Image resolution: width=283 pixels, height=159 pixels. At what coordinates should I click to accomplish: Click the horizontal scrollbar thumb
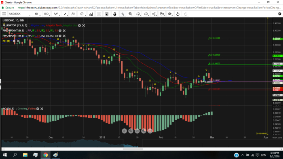[133, 149]
